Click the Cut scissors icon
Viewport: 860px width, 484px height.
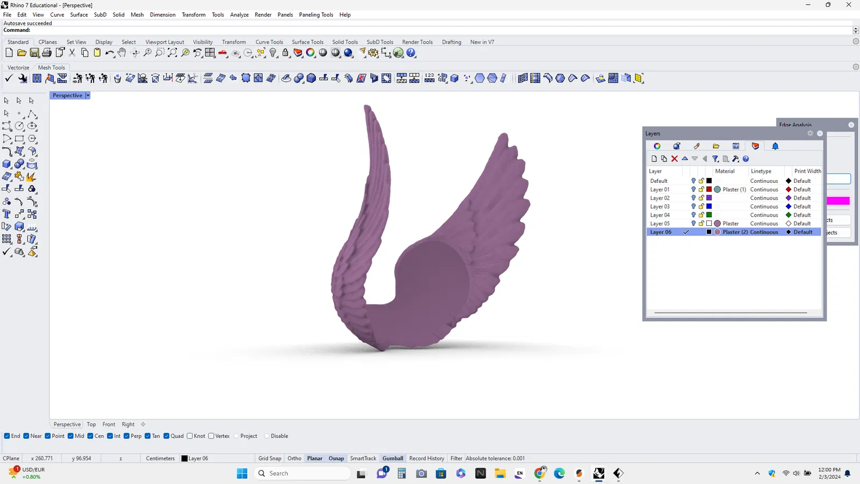pyautogui.click(x=72, y=53)
